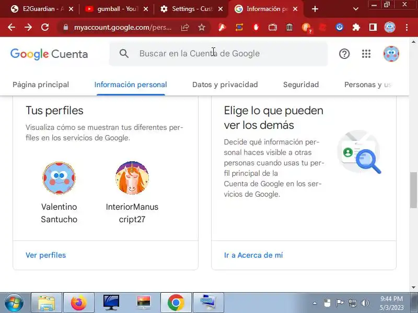The height and width of the screenshot is (313, 418).
Task: Open the Datos y privacidad tab
Action: 225,85
